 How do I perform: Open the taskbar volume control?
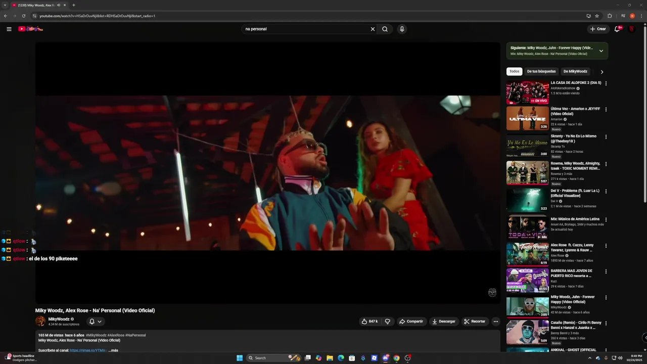[x=621, y=358]
